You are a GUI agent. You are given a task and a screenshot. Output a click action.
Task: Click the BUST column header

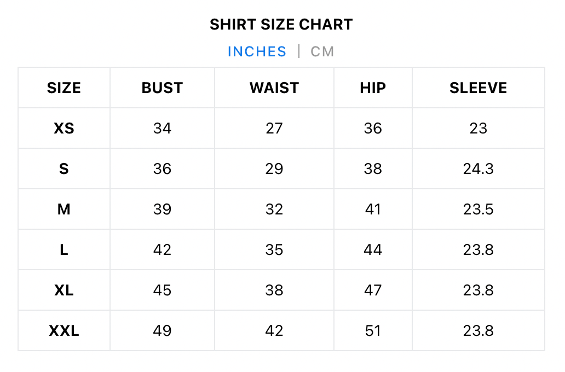click(162, 88)
